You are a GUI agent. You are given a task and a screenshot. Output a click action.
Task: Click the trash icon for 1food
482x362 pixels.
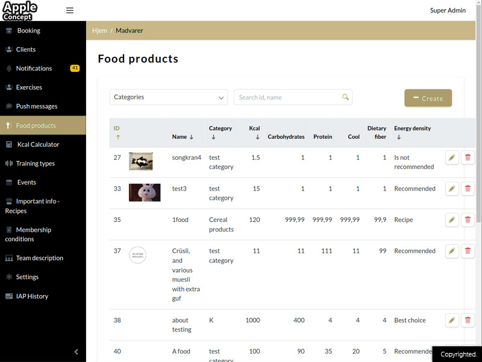[468, 220]
